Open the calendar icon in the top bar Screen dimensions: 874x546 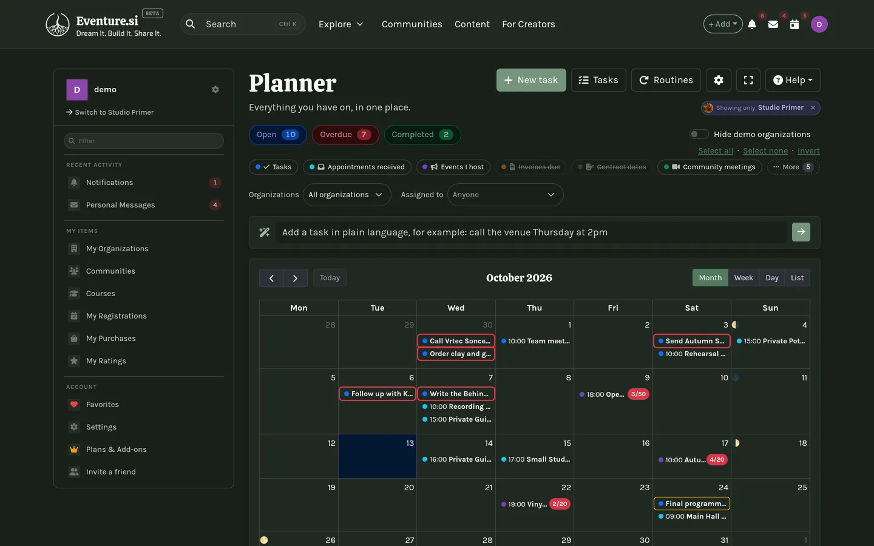click(x=794, y=24)
